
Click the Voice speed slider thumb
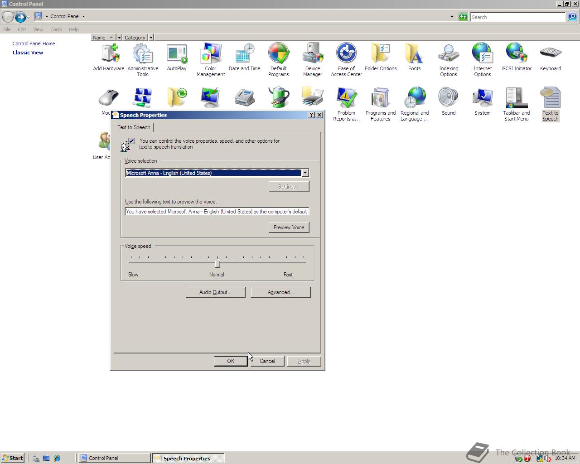click(x=217, y=263)
